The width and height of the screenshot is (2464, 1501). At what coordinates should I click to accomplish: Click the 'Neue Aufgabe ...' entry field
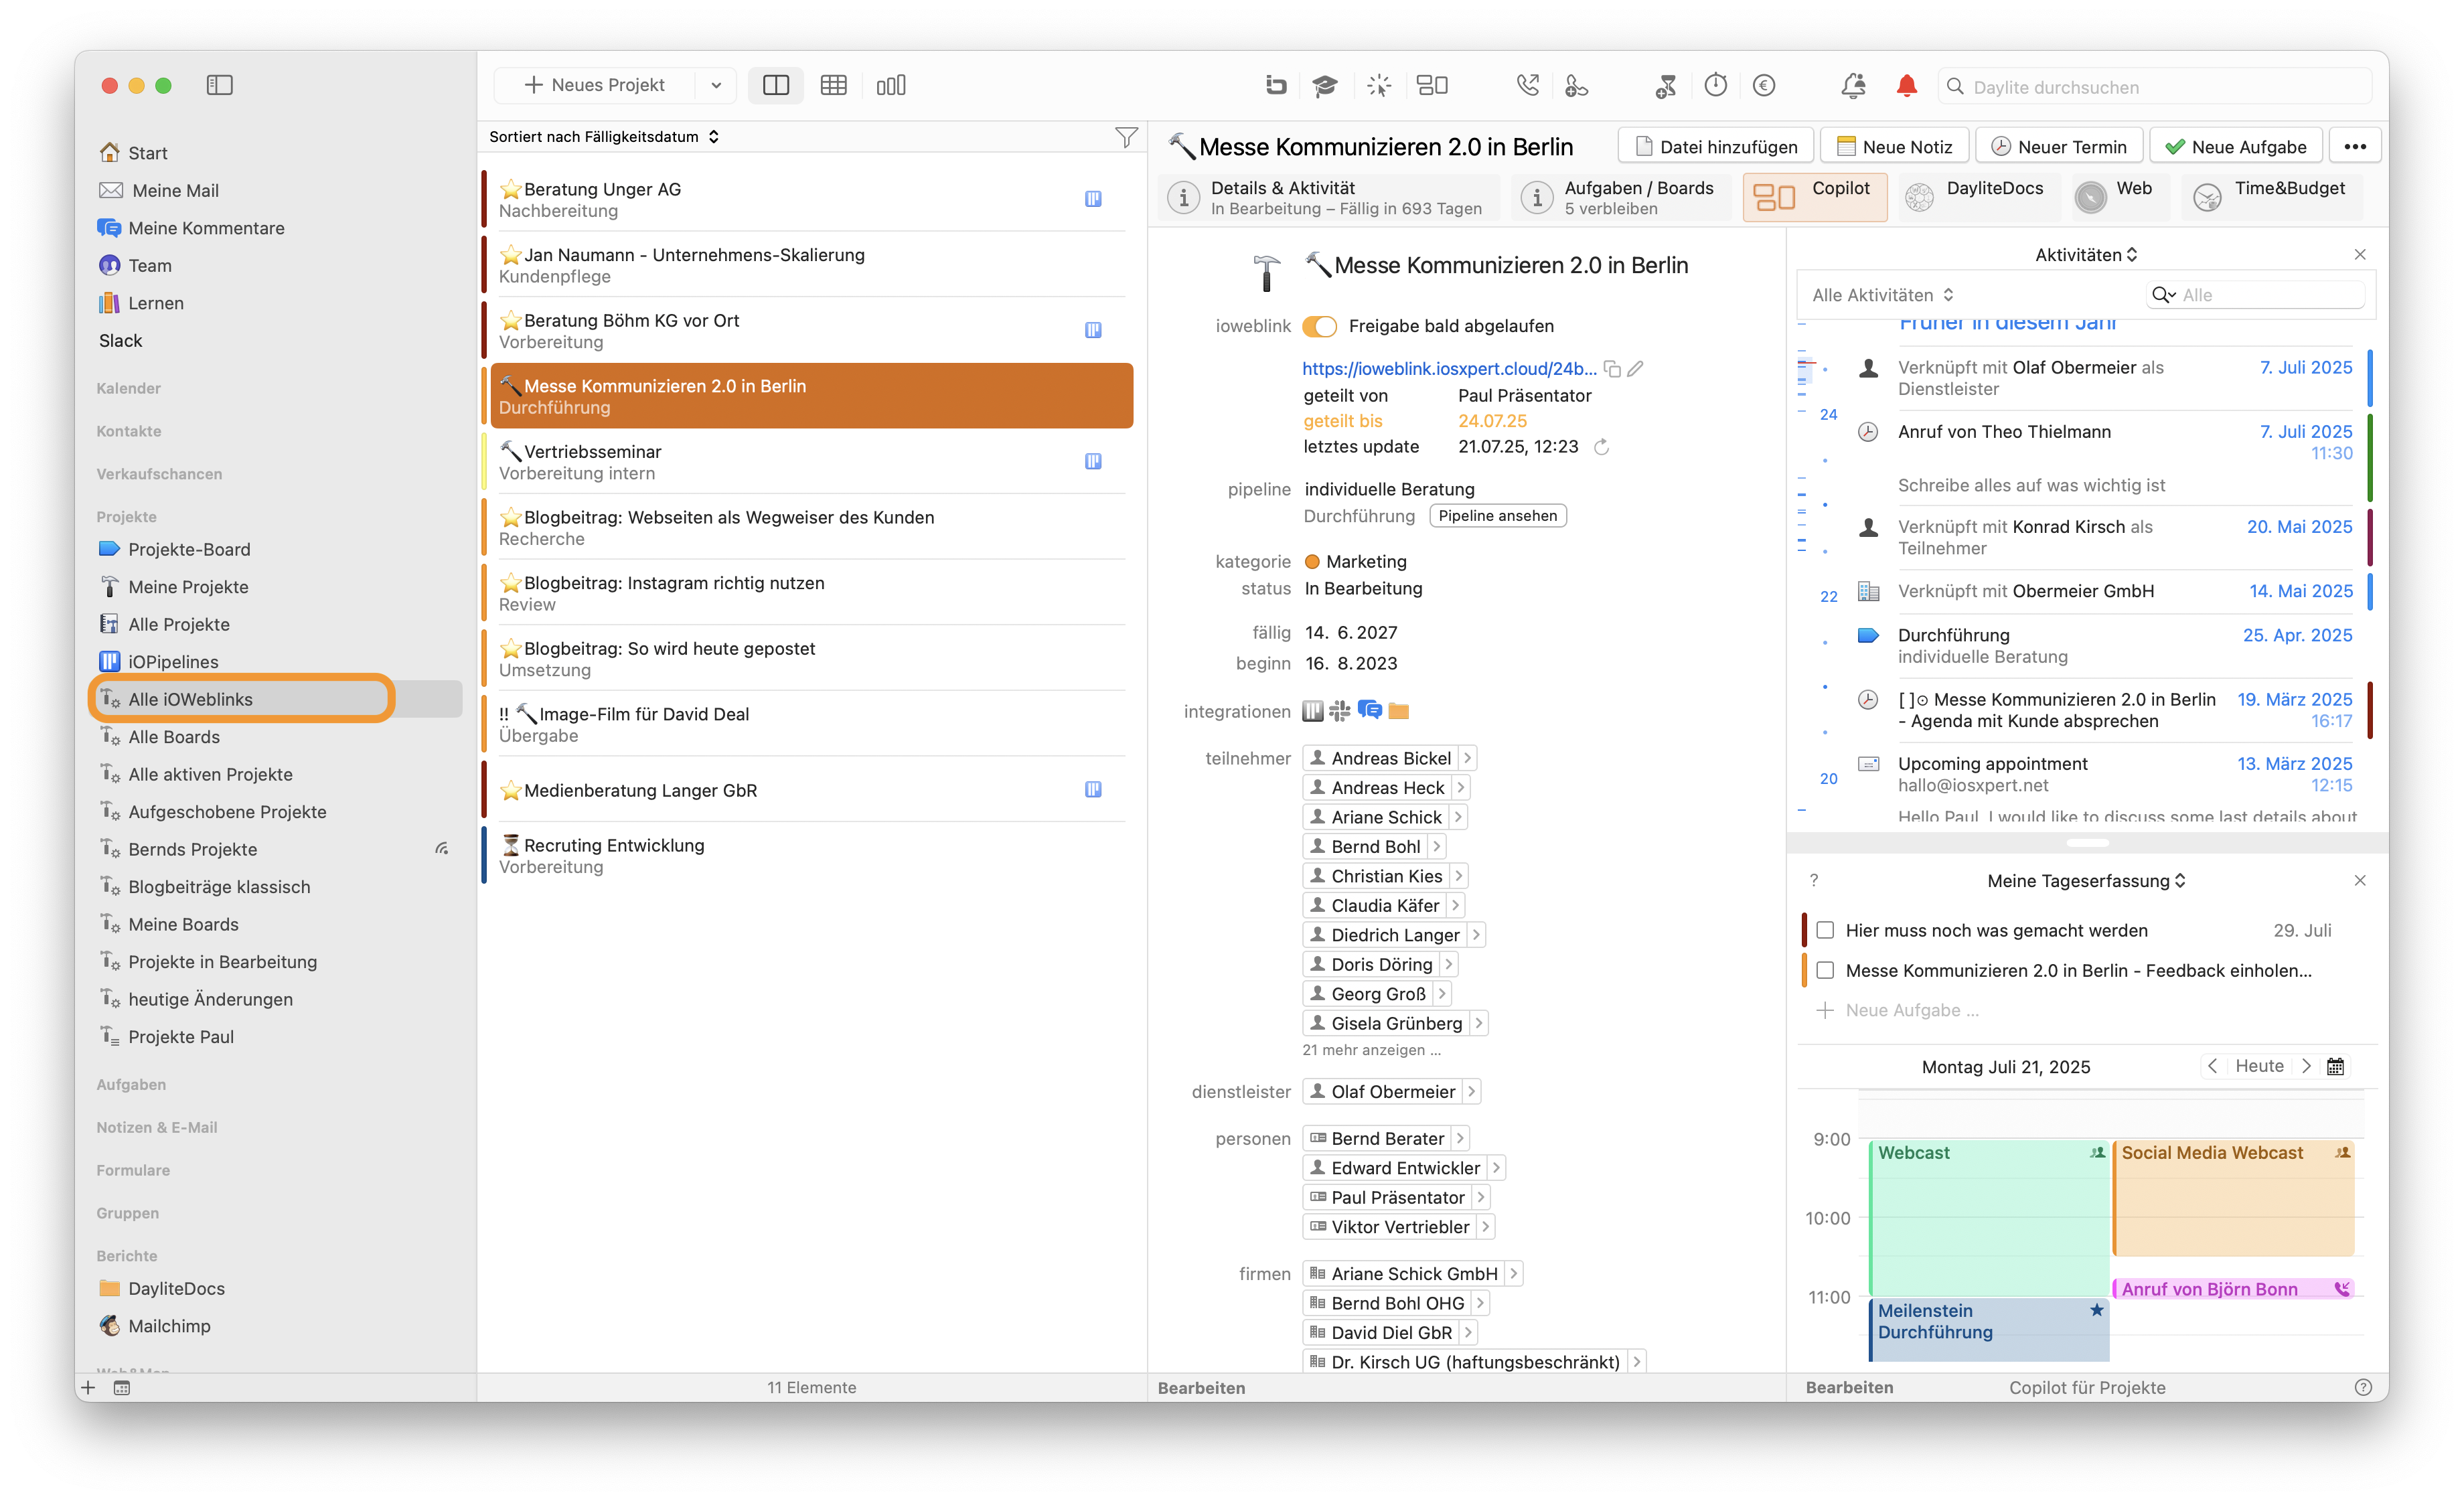(x=1911, y=1010)
